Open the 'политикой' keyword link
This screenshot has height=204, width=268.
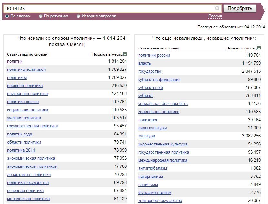coord(17,77)
